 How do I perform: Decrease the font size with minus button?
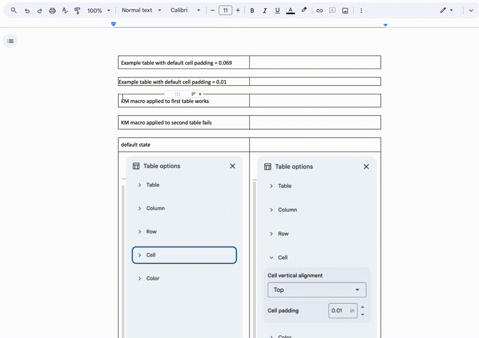pos(213,10)
